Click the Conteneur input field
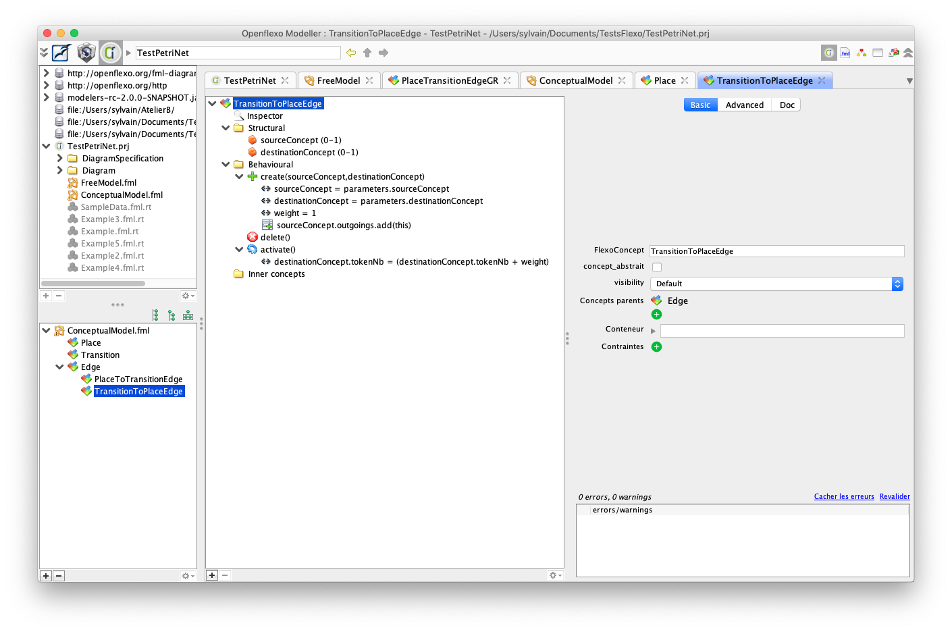Image resolution: width=952 pixels, height=632 pixels. pos(783,331)
